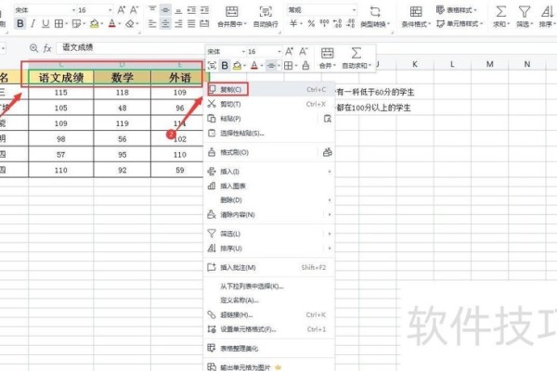Choose 剪切(T) from the context menu
The width and height of the screenshot is (557, 371).
pyautogui.click(x=269, y=104)
